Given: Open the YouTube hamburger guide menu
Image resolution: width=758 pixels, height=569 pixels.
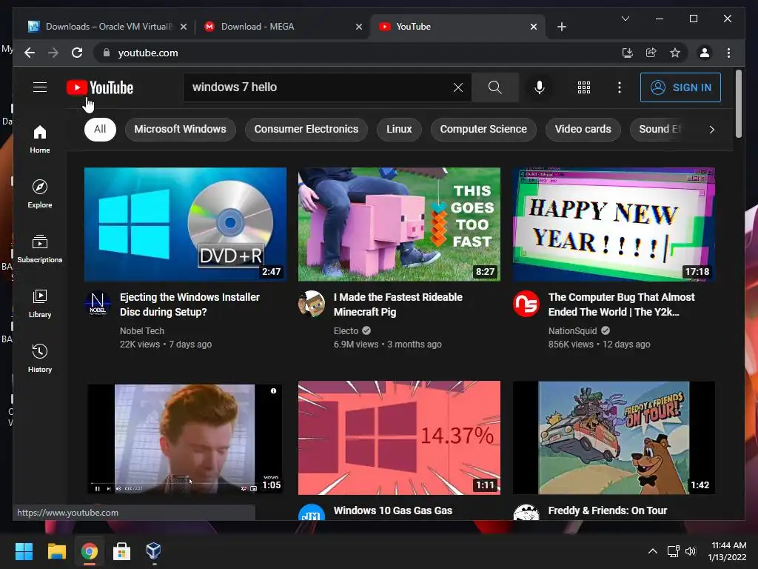Looking at the screenshot, I should pos(40,87).
